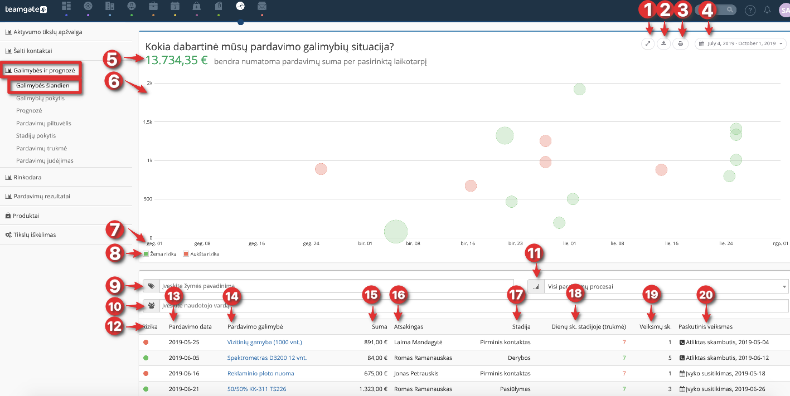Image resolution: width=790 pixels, height=396 pixels.
Task: Sort by the Stadija column header
Action: coord(521,326)
